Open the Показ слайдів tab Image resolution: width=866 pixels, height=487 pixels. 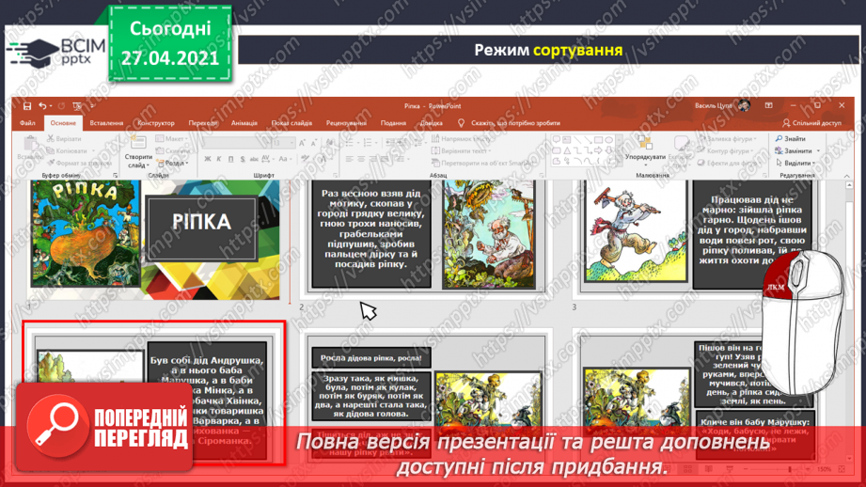point(291,123)
